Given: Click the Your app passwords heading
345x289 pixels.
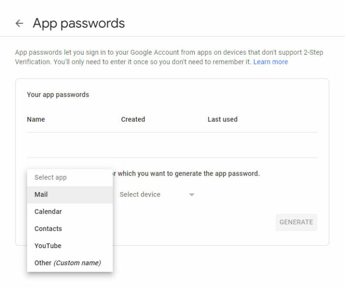Looking at the screenshot, I should pyautogui.click(x=58, y=95).
